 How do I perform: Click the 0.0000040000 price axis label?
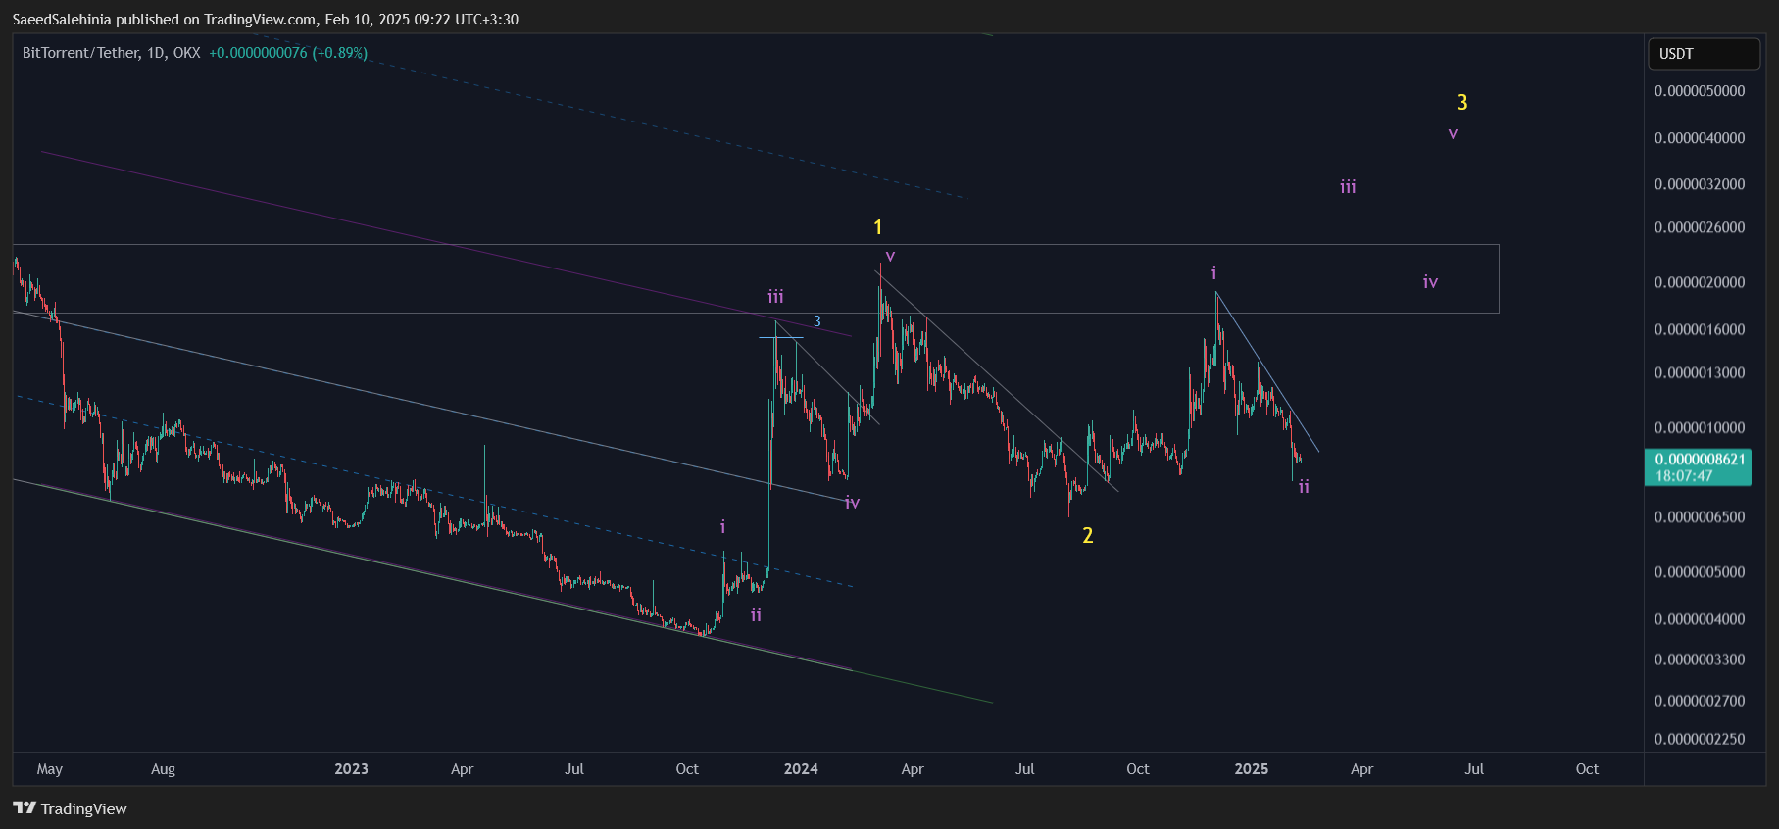1700,138
